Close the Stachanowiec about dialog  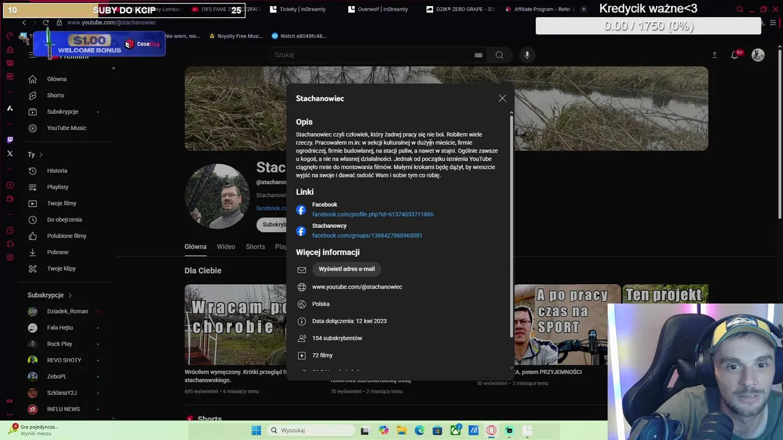[x=502, y=98]
